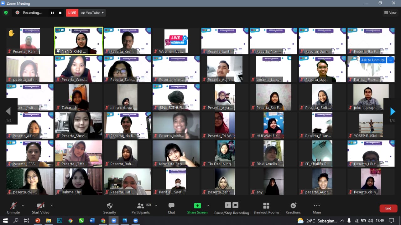
Task: Open More meeting options
Action: click(316, 208)
